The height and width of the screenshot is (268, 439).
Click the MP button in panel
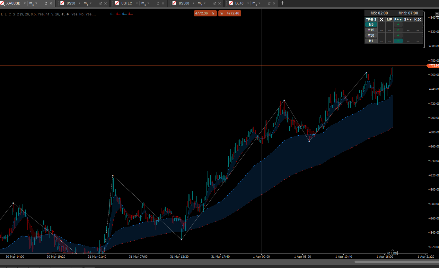[390, 19]
